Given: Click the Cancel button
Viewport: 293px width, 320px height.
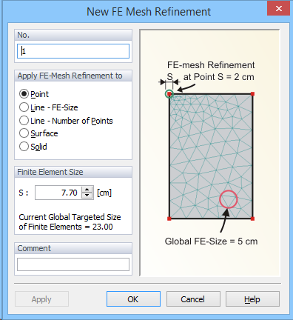Looking at the screenshot, I should click(x=193, y=299).
